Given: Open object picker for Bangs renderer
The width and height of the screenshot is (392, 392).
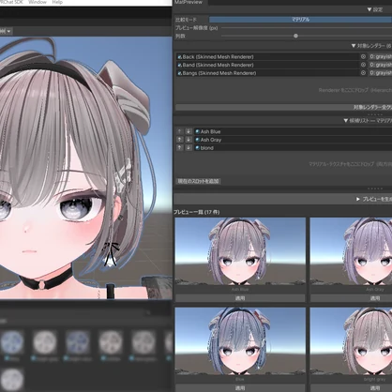Looking at the screenshot, I should tap(363, 73).
